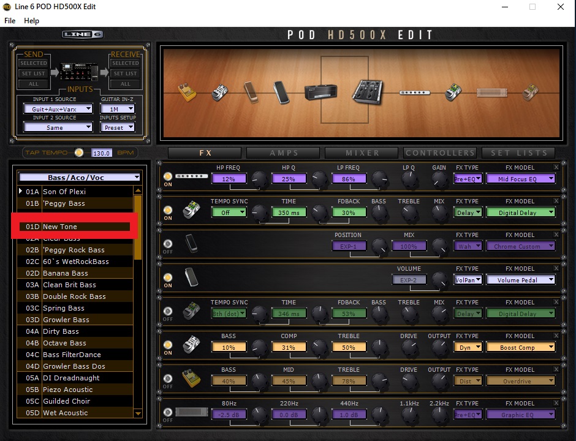Viewport: 576px width, 441px height.
Task: Open the Tempo Sync Off dropdown
Action: pyautogui.click(x=229, y=213)
